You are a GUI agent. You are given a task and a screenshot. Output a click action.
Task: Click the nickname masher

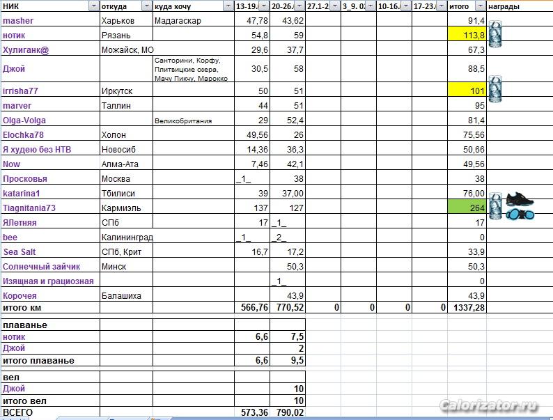[18, 21]
